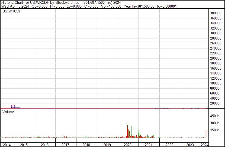This screenshot has height=147, width=225.
Task: Click the US:WRCDF label inside chart area
Action: pyautogui.click(x=12, y=11)
